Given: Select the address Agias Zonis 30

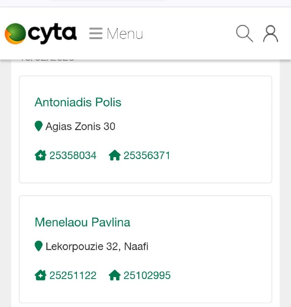Looking at the screenshot, I should point(80,126).
